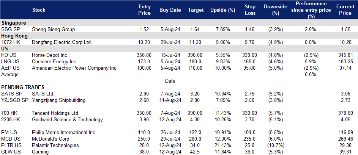The height and width of the screenshot is (155, 358).
Task: Select American Electric Power's 5-Aug-24 buy date
Action: coord(170,68)
